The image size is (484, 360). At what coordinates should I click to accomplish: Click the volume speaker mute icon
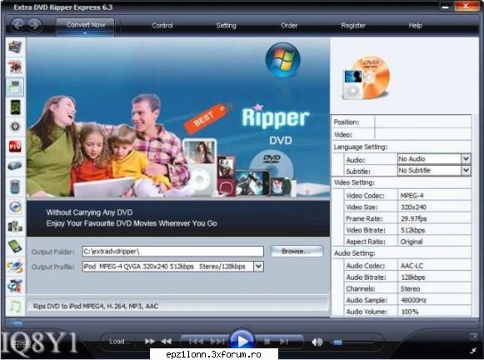317,342
